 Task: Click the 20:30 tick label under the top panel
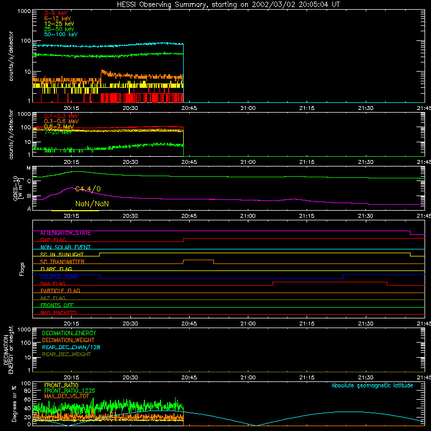pyautogui.click(x=130, y=108)
